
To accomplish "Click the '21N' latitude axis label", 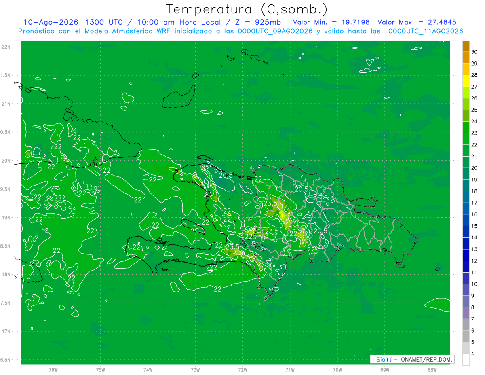I will coord(6,104).
